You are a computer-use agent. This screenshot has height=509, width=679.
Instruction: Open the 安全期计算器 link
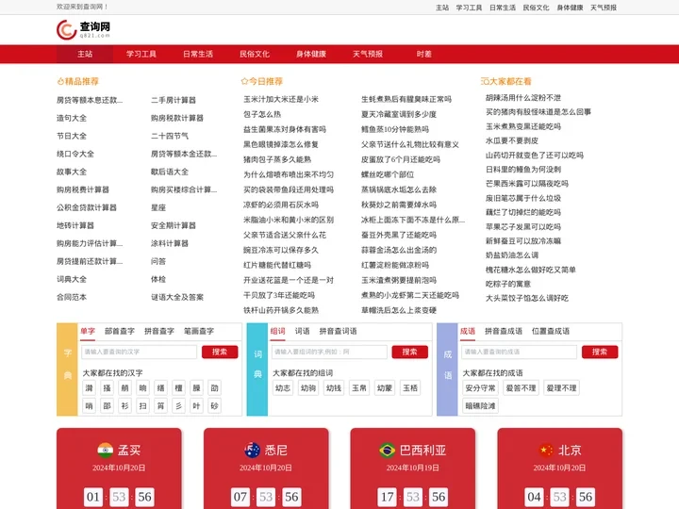(x=174, y=225)
